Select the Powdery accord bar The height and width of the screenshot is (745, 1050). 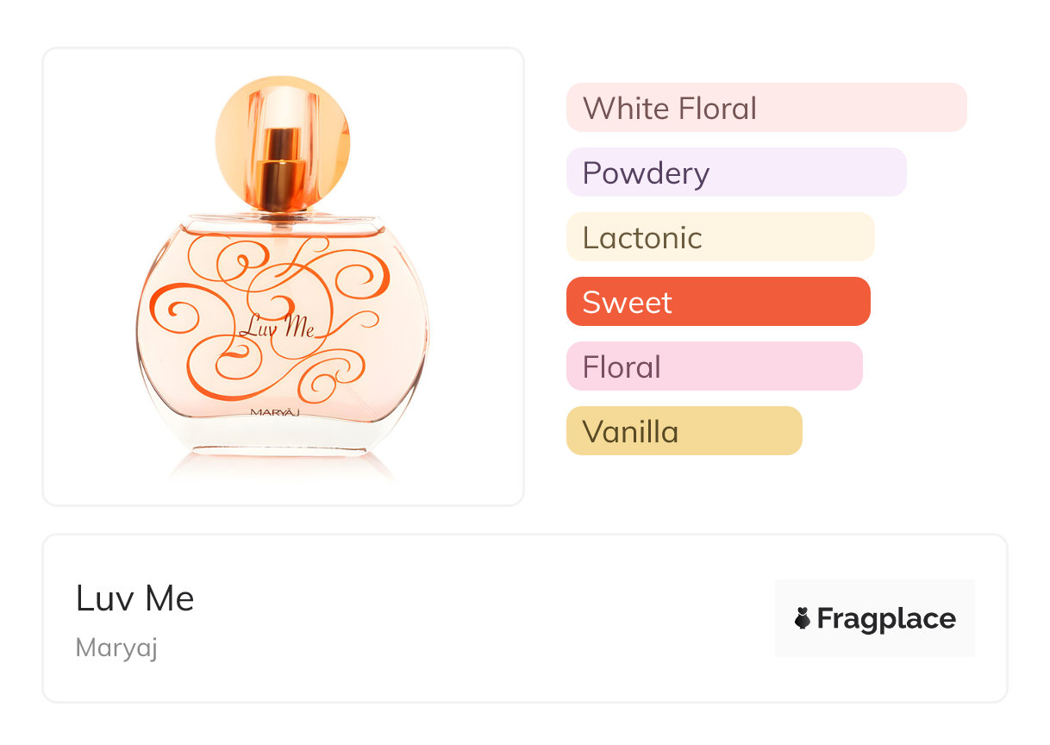pos(735,172)
